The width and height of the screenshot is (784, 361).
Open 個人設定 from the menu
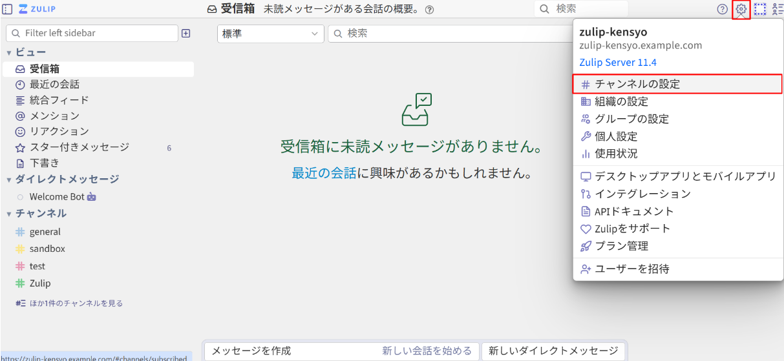tap(616, 136)
